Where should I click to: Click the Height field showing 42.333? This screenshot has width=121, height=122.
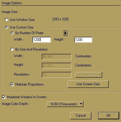(57, 66)
